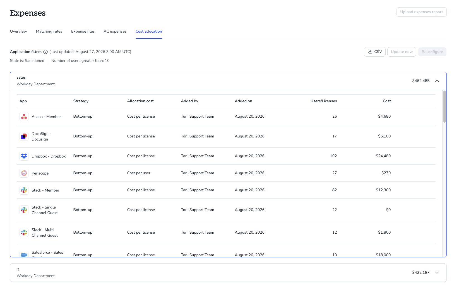The width and height of the screenshot is (454, 288).
Task: Expand the it department section
Action: coord(437,273)
